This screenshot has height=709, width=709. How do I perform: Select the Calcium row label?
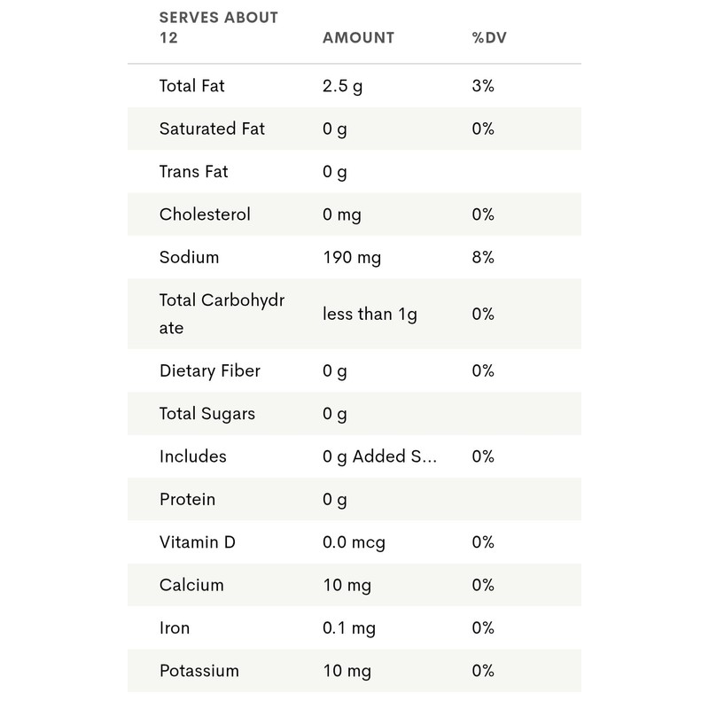191,585
